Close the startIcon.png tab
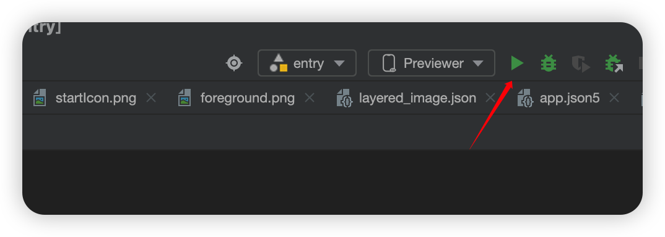The width and height of the screenshot is (665, 237). pyautogui.click(x=151, y=98)
